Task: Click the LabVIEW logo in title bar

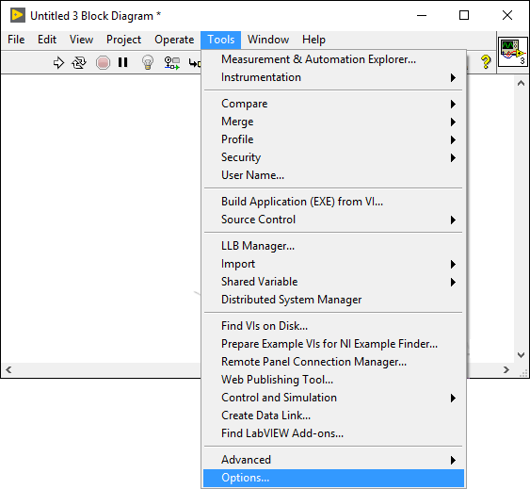Action: 18,15
